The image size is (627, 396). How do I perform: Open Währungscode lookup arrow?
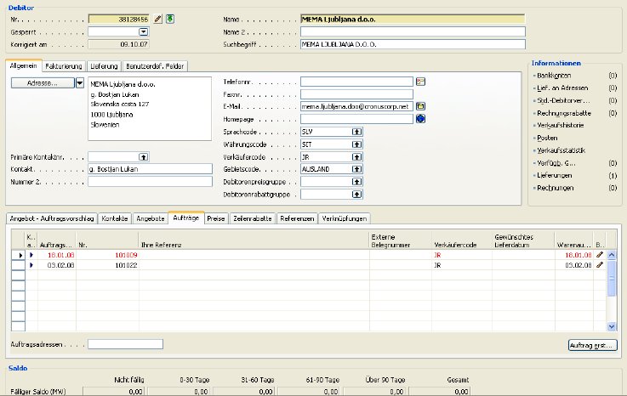click(356, 144)
